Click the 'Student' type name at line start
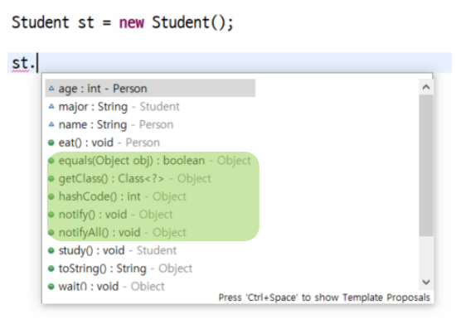 [41, 22]
